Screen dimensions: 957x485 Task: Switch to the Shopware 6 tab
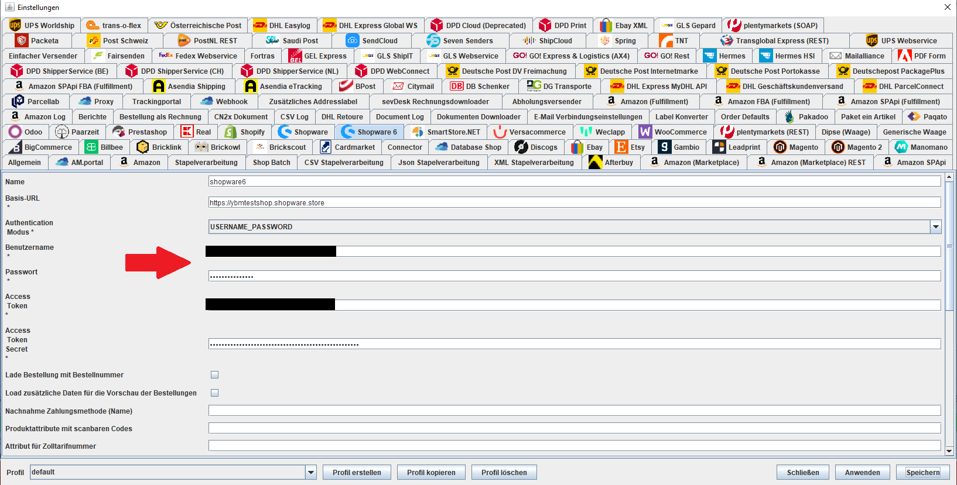pos(370,132)
